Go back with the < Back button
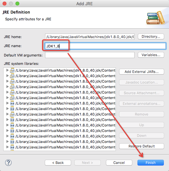169x171 pixels. point(58,163)
